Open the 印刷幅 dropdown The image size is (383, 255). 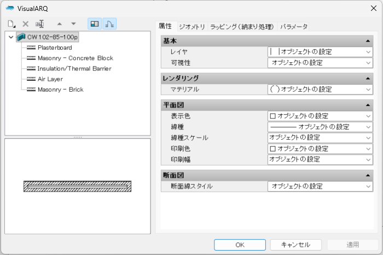pos(320,159)
